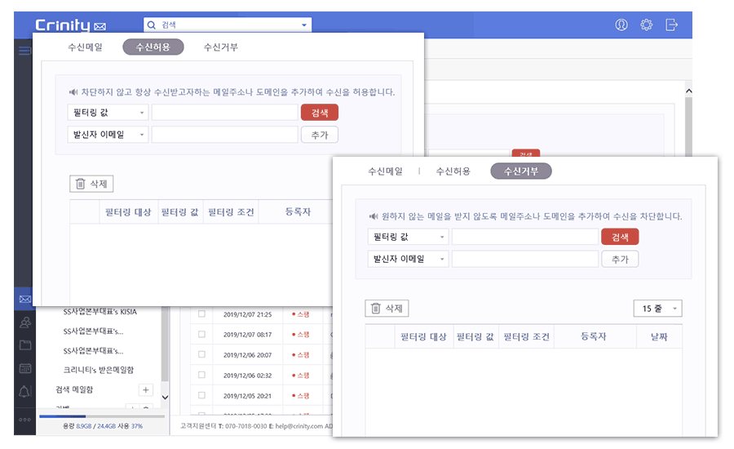734x449 pixels.
Task: Click help@crinity.com email in footer
Action: tap(299, 426)
